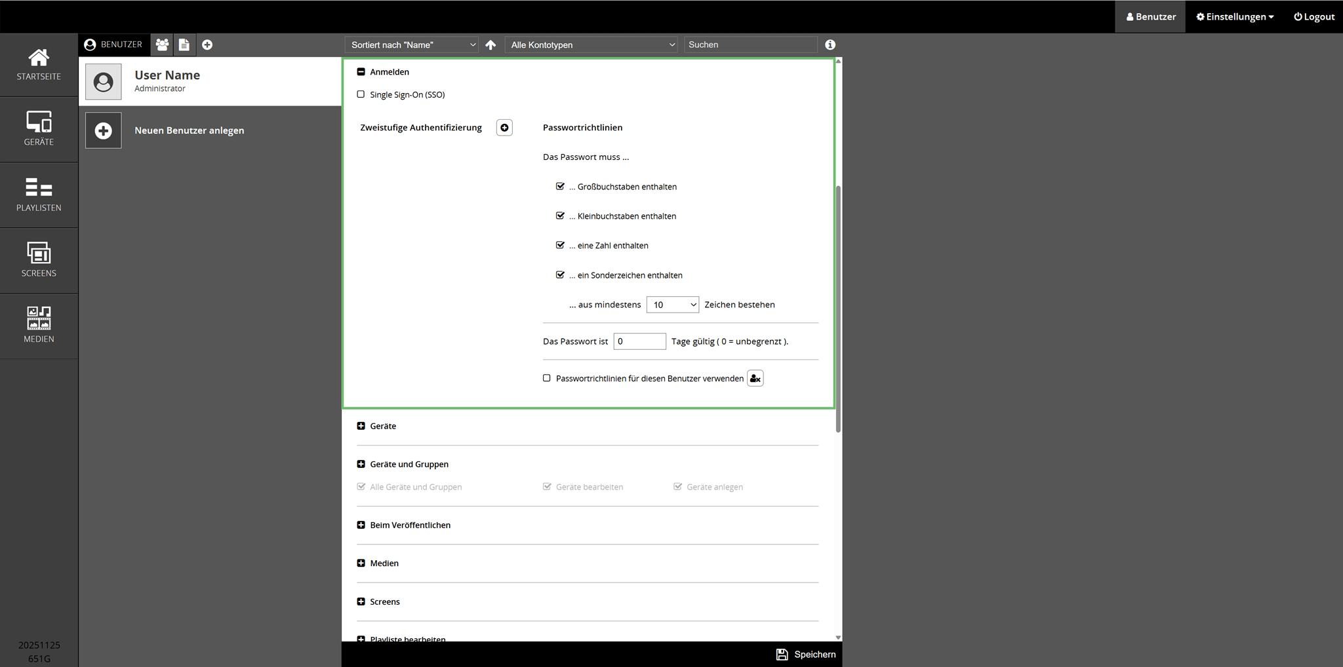Click the info icon beside the search field

[x=830, y=45]
